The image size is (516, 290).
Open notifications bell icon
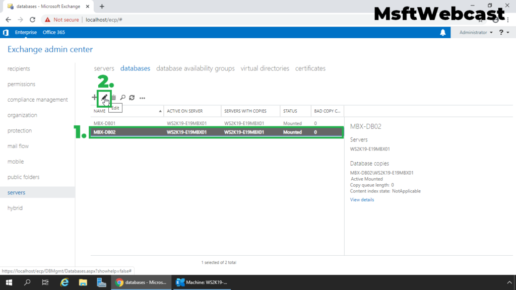443,32
